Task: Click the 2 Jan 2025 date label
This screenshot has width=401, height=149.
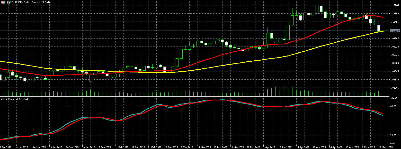Action: [6, 147]
